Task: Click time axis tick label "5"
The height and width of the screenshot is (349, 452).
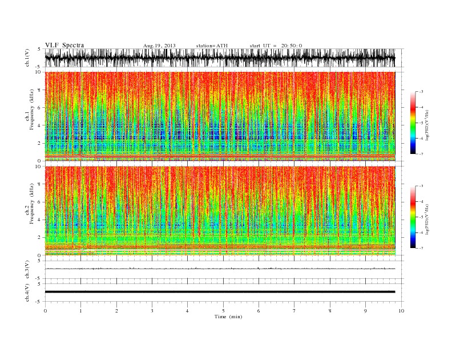Action: 223,311
